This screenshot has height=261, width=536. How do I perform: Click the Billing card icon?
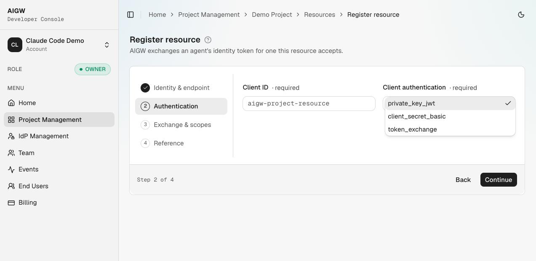pyautogui.click(x=11, y=203)
